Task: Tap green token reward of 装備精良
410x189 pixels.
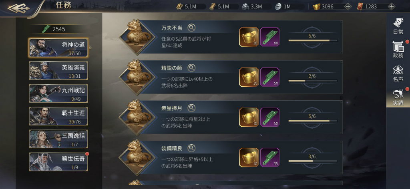Action: [x=269, y=157]
